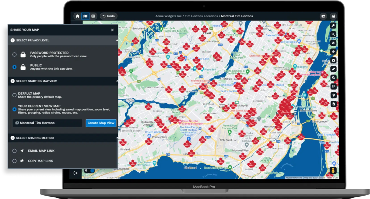Click the logout arrow icon at bottom left
The image size is (370, 199).
(x=75, y=173)
